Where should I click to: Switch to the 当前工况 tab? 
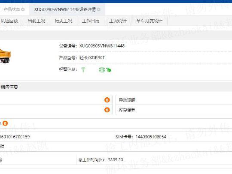tap(37, 21)
